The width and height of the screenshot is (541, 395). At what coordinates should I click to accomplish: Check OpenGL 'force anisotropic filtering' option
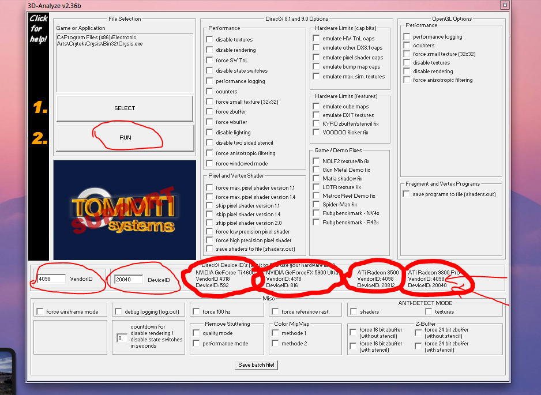[407, 80]
